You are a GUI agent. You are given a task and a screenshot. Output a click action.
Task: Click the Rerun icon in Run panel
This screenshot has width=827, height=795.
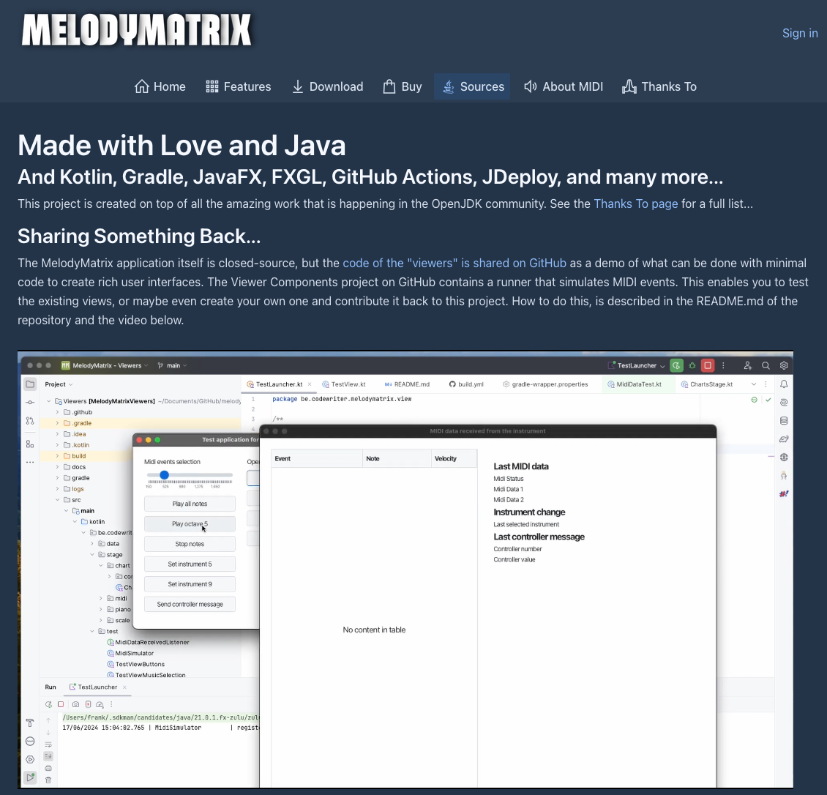pos(48,704)
